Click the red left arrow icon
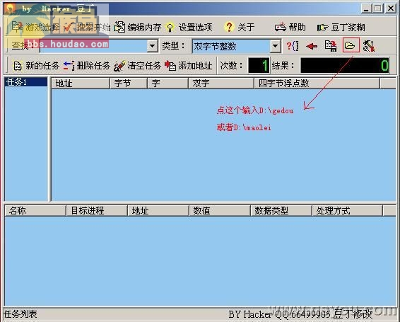This screenshot has width=400, height=322. tap(312, 46)
